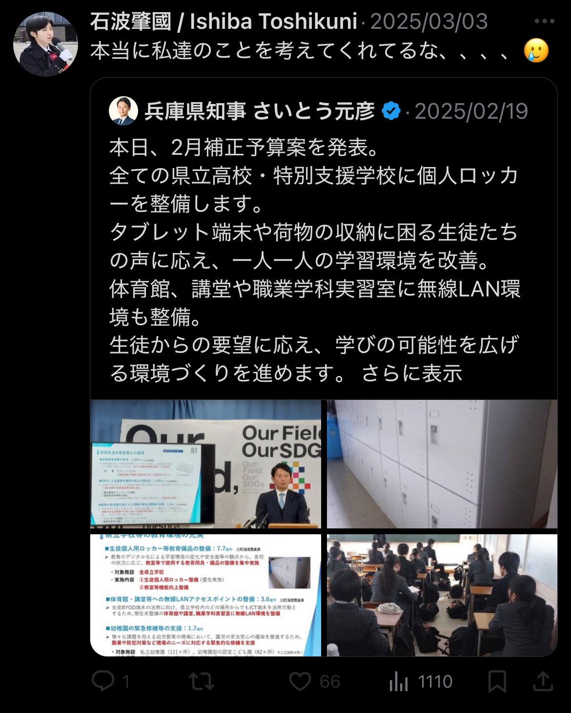Open the 2025/02/19 quoted timestamp
Screen dimensions: 571x713
tap(471, 111)
